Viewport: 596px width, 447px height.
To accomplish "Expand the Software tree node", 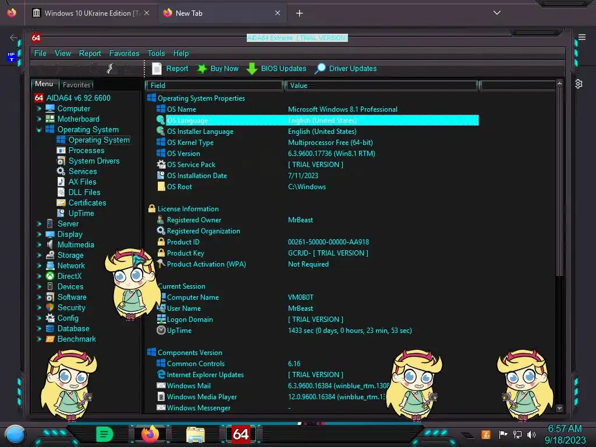I will click(x=39, y=297).
